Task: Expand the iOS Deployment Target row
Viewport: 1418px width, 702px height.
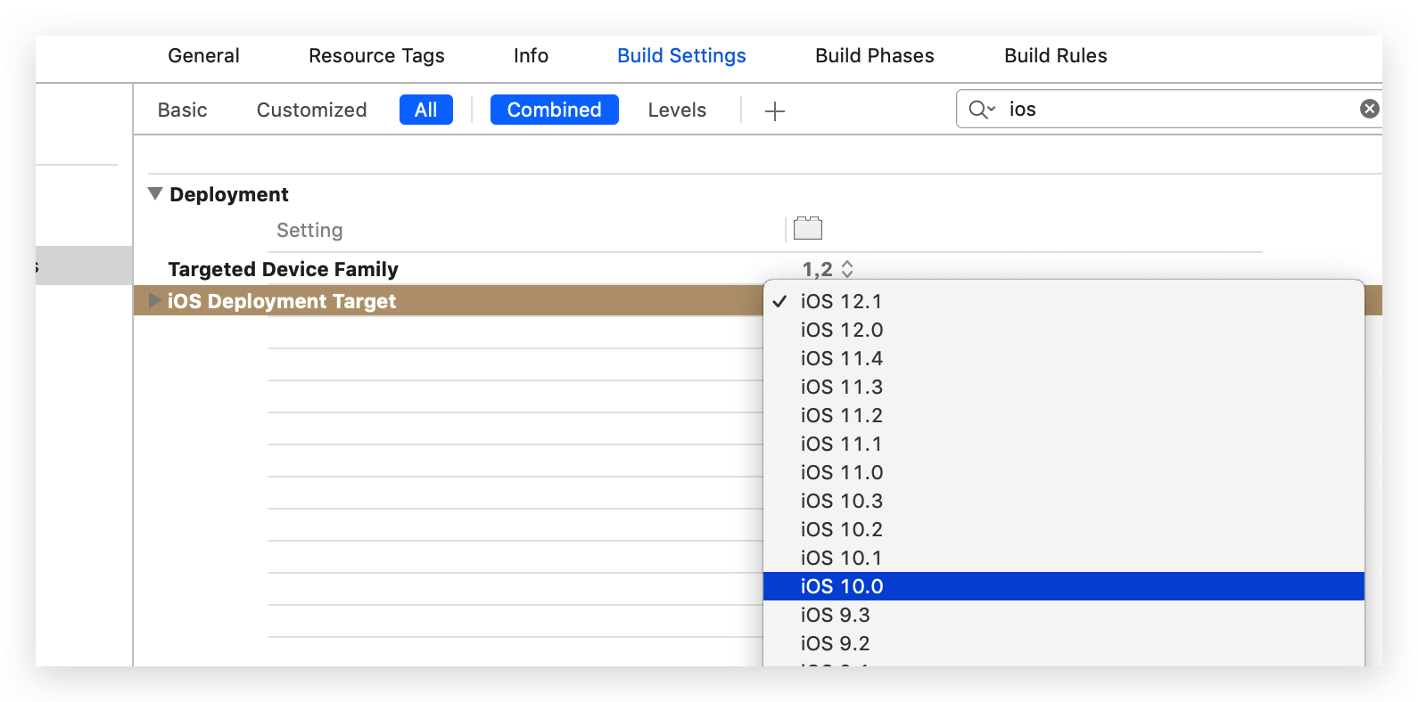Action: point(155,300)
